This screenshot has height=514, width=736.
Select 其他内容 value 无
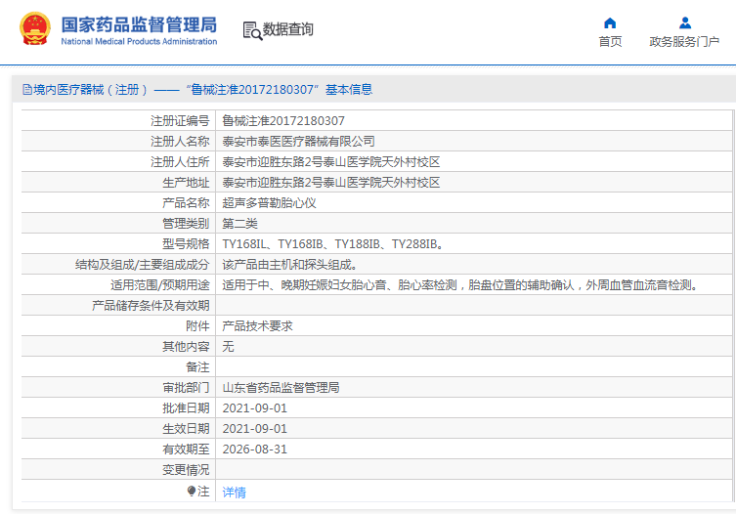[x=228, y=347]
